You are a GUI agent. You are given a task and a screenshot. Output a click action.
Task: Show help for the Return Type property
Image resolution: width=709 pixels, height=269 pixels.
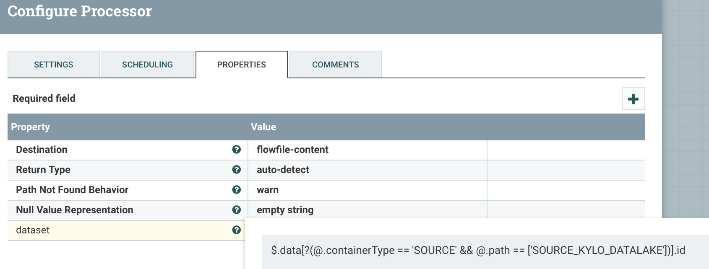[237, 170]
